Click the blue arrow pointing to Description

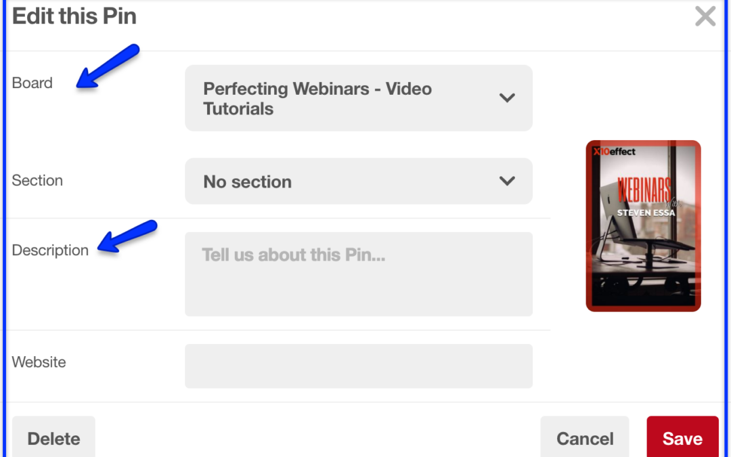[x=127, y=236]
